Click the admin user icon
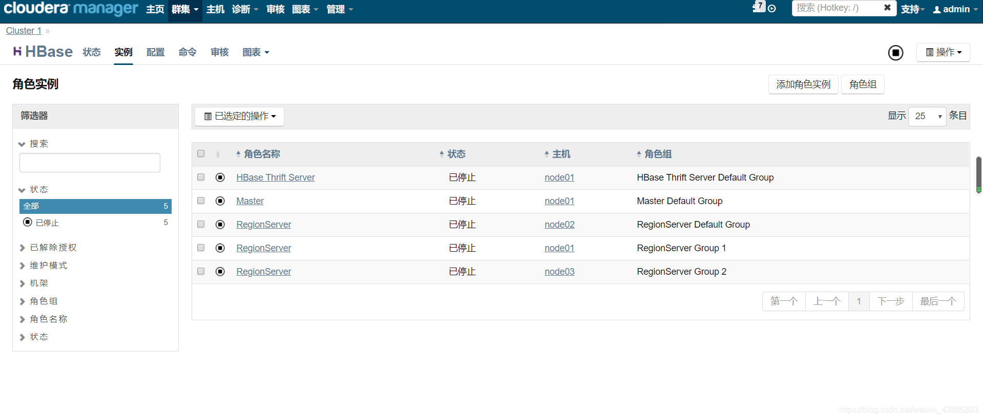 point(937,9)
